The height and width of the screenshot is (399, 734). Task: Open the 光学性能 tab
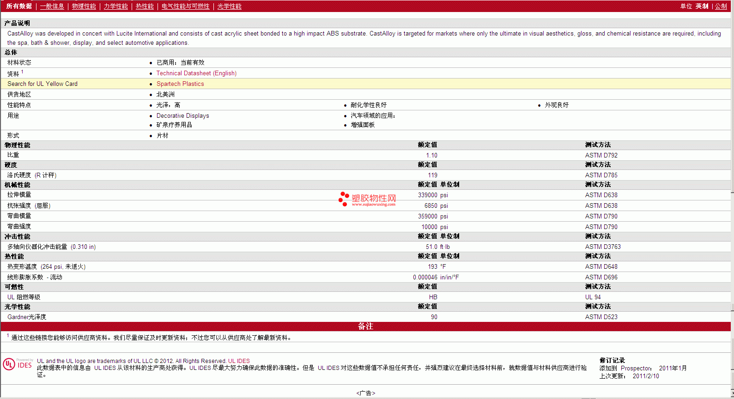(x=230, y=6)
